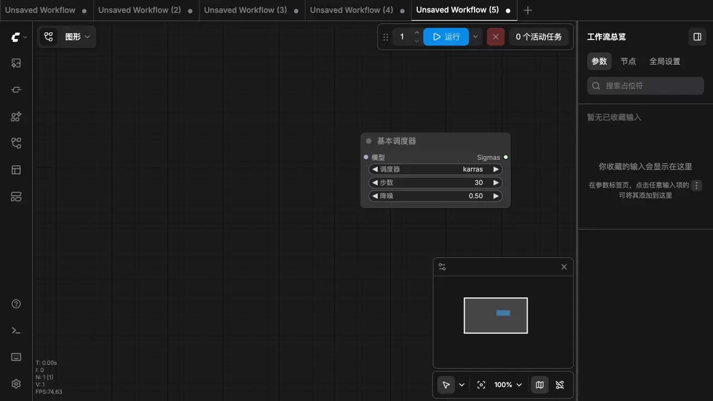Select the pointer select mode tool
Viewport: 713px width, 401px height.
[446, 385]
